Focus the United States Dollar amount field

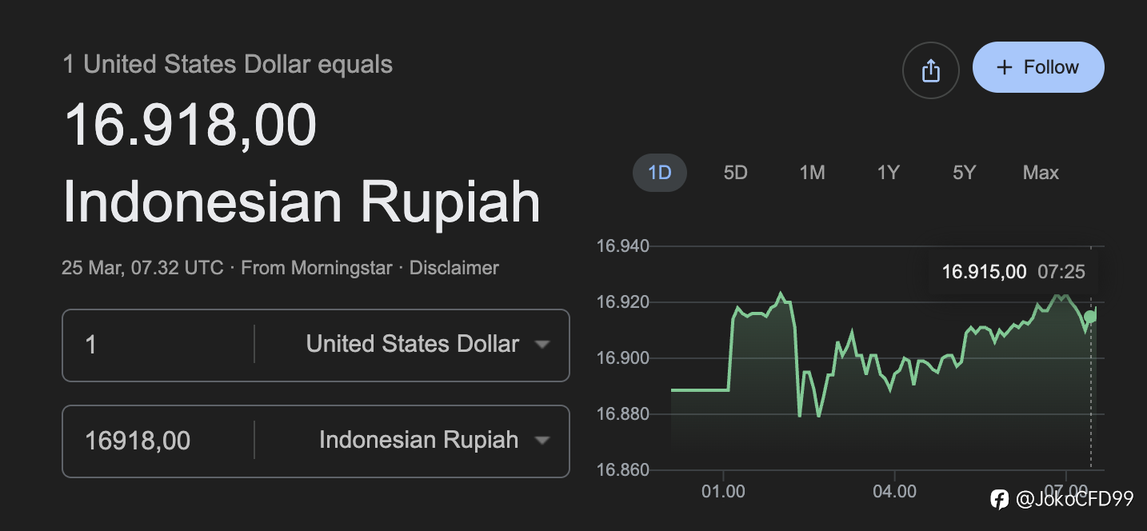[160, 345]
